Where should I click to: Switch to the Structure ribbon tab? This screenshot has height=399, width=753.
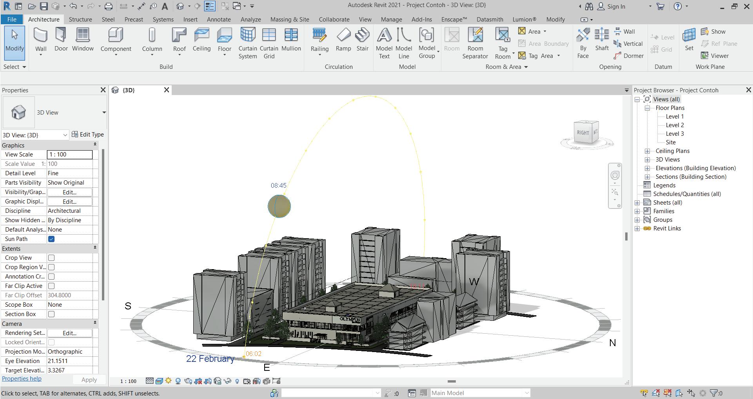click(80, 19)
